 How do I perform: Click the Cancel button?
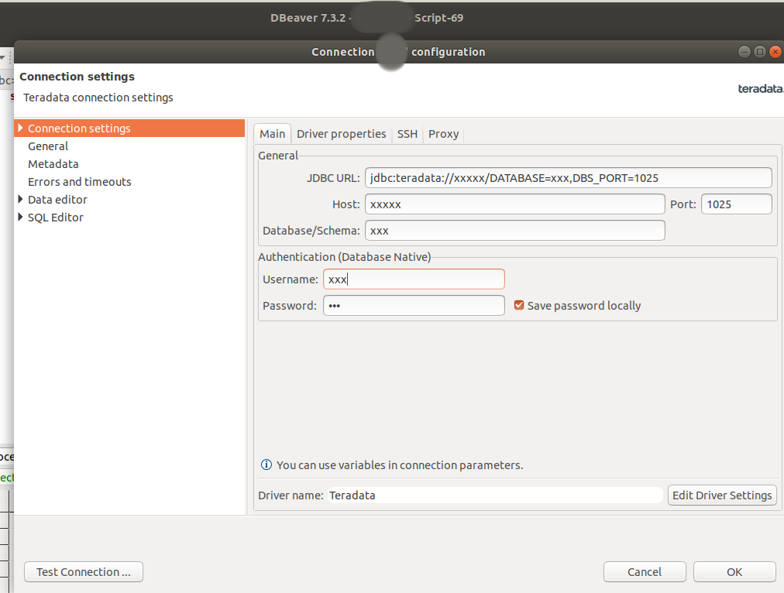[x=645, y=571]
